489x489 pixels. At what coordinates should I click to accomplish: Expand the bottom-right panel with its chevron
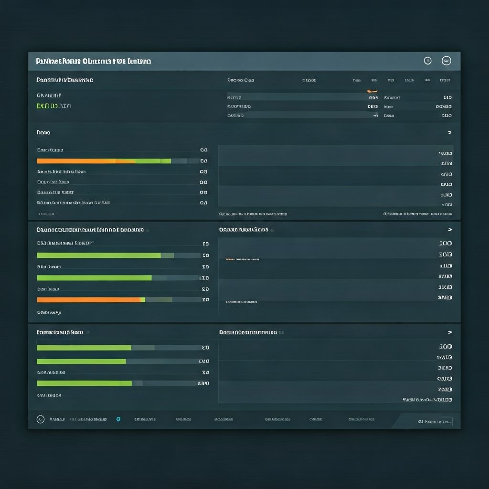click(449, 332)
